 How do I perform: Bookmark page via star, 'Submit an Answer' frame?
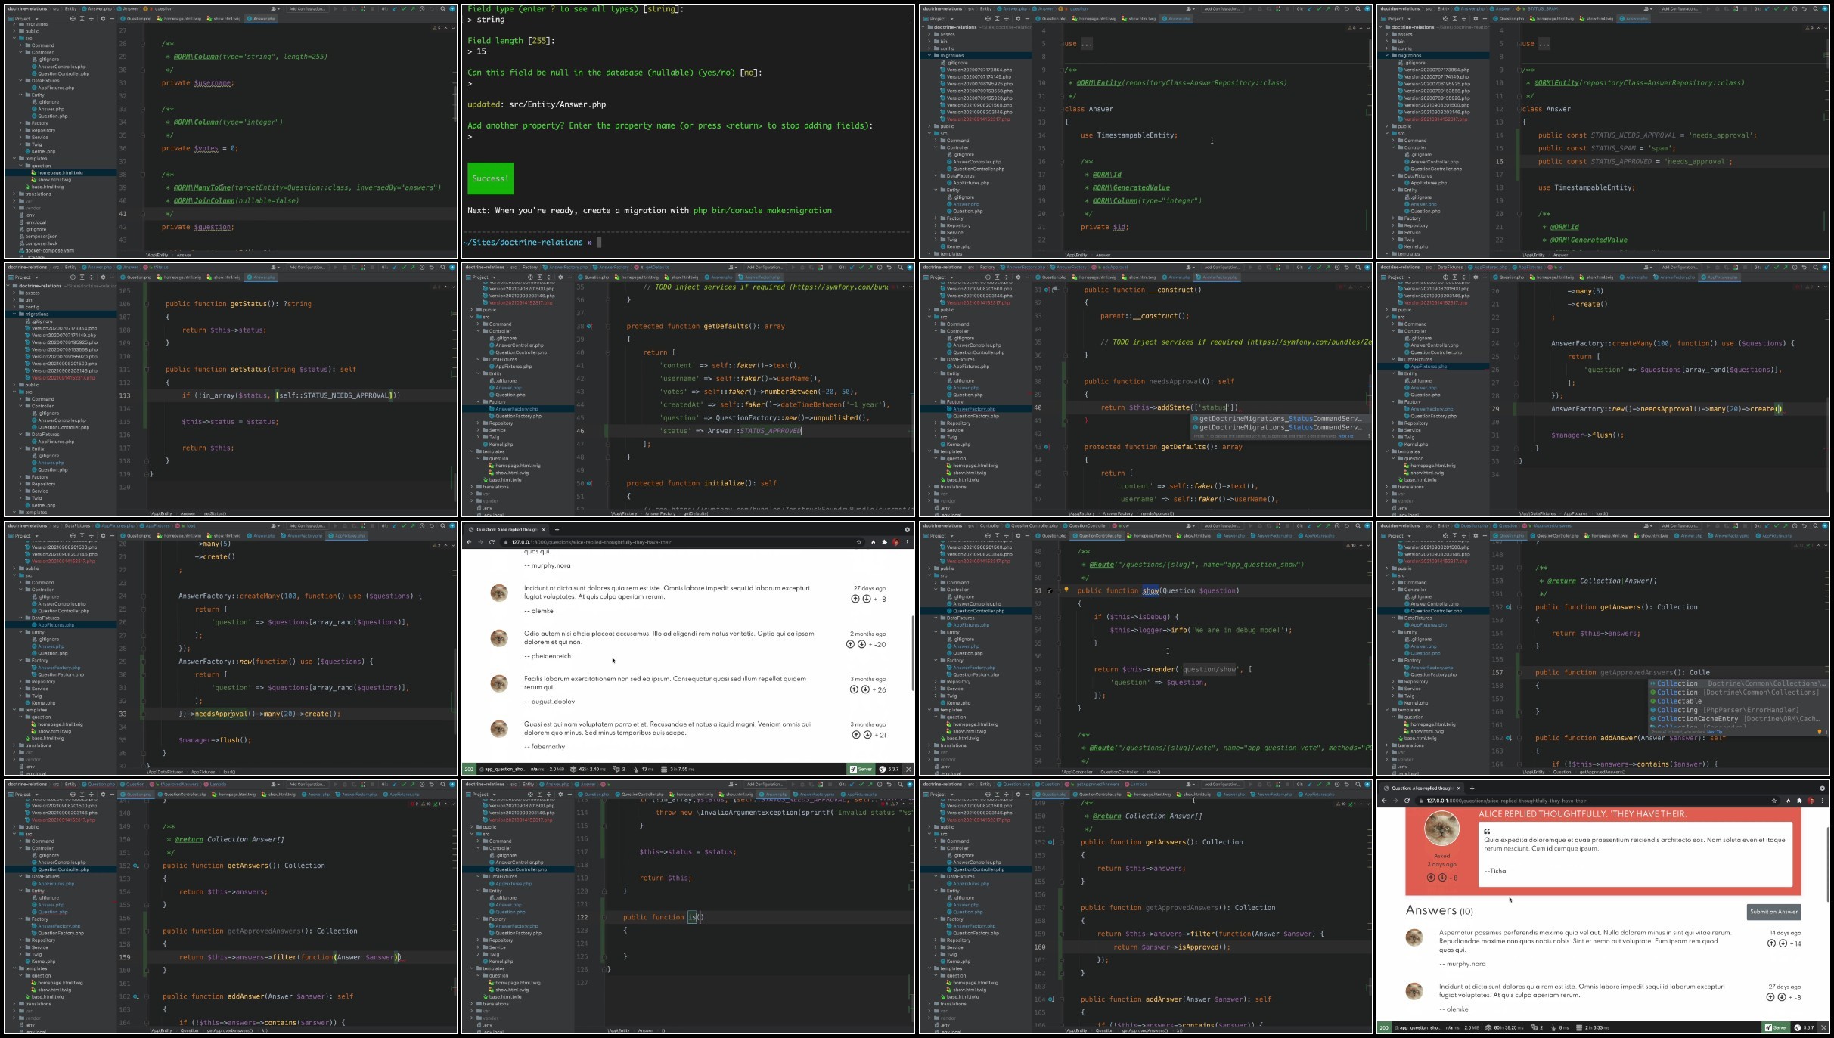(x=1774, y=801)
